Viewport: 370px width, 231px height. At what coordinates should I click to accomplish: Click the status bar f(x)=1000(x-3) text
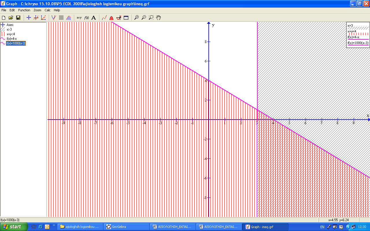pos(10,220)
